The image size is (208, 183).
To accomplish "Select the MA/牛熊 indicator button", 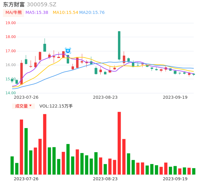I will [14, 13].
